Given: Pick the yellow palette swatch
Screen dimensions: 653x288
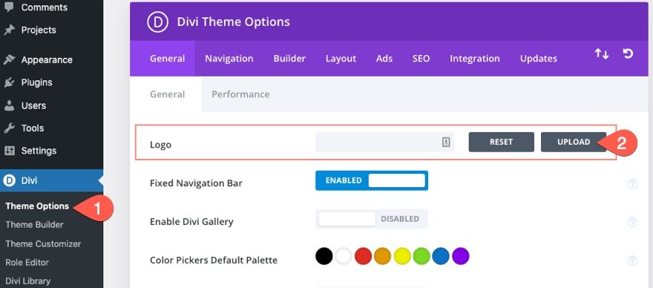Looking at the screenshot, I should [402, 256].
